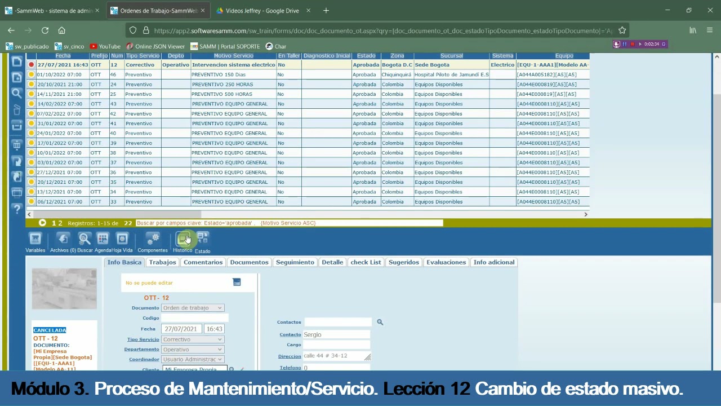Viewport: 721px width, 406px height.
Task: Select the yellow status marker of order 33
Action: (x=32, y=202)
